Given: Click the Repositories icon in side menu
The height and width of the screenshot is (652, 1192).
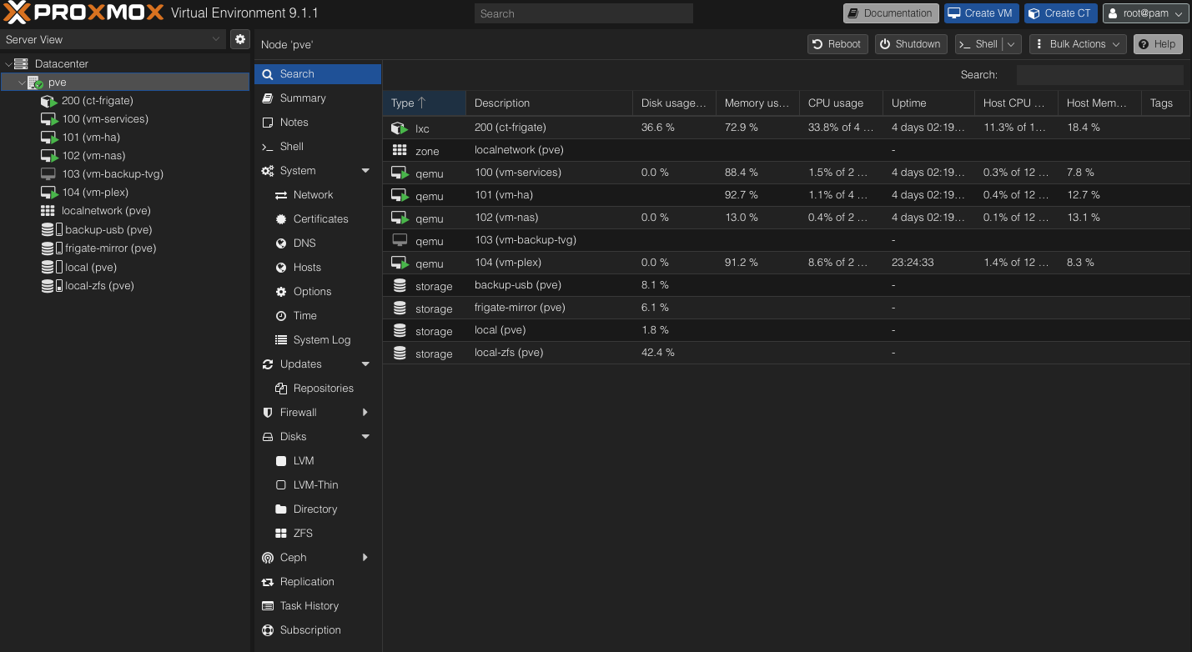Looking at the screenshot, I should [x=281, y=389].
